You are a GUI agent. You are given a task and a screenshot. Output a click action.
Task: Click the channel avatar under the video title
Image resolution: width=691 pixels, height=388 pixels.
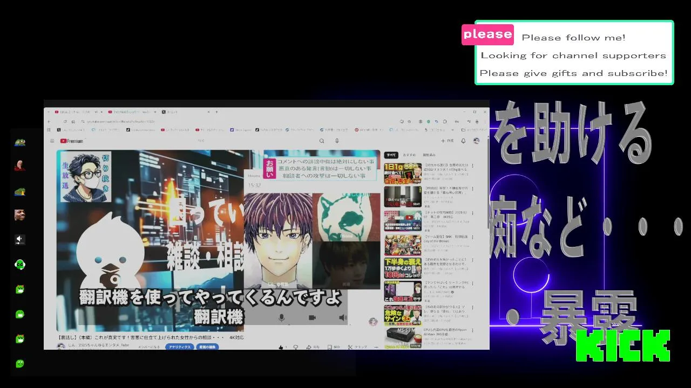[61, 346]
